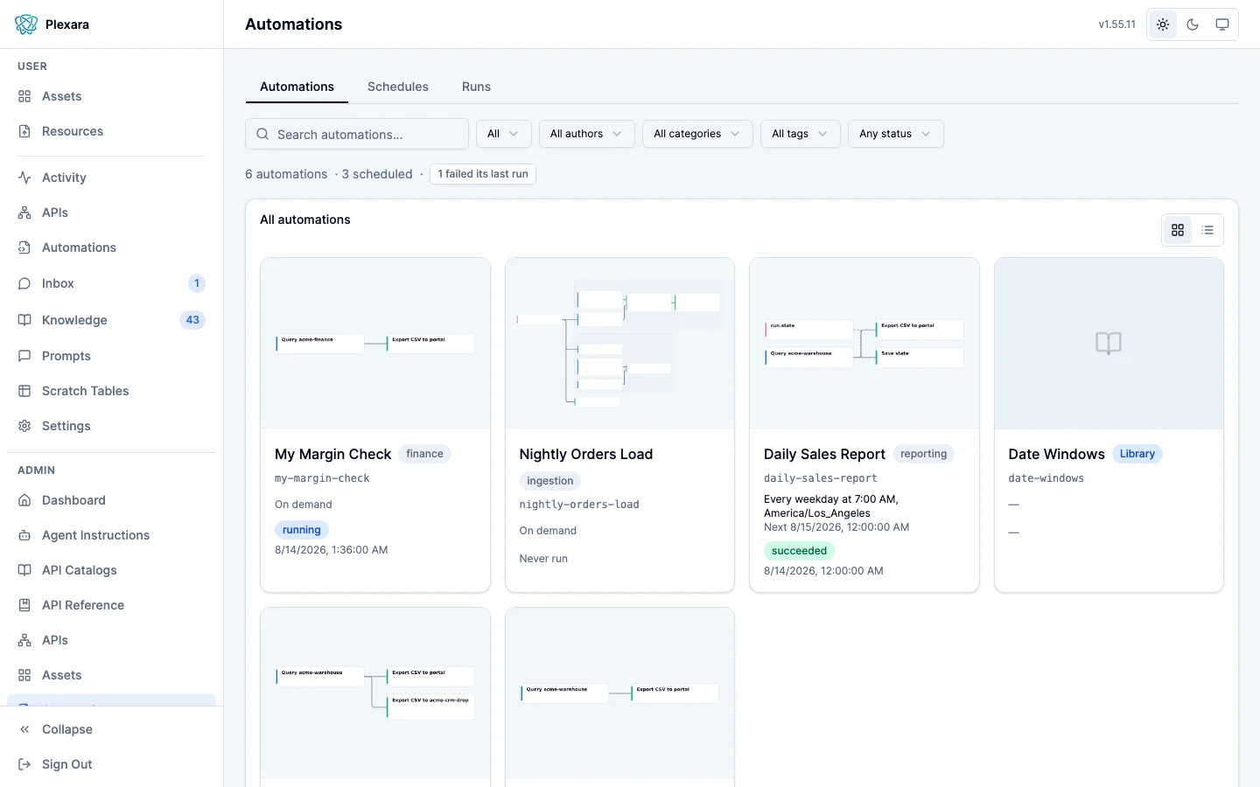1260x787 pixels.
Task: Click the "1 failed its last run" button
Action: 483,174
